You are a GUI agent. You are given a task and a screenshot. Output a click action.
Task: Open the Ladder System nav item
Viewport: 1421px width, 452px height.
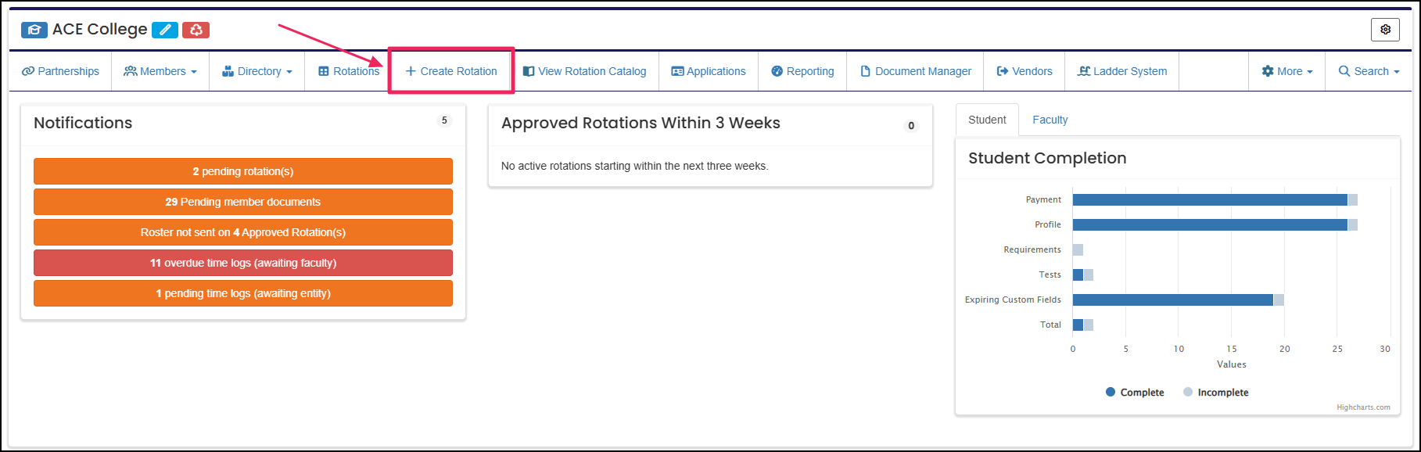click(1122, 71)
